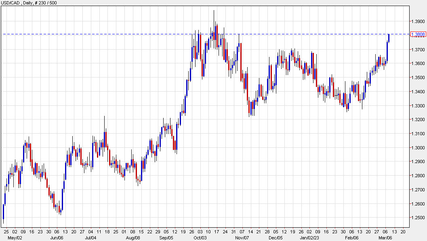Click the red-boxed 1.3808 price label

419,34
